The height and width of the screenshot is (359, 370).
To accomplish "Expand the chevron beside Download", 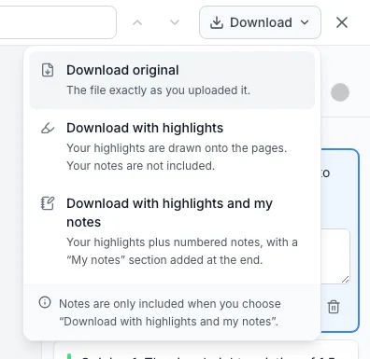I will [x=305, y=22].
